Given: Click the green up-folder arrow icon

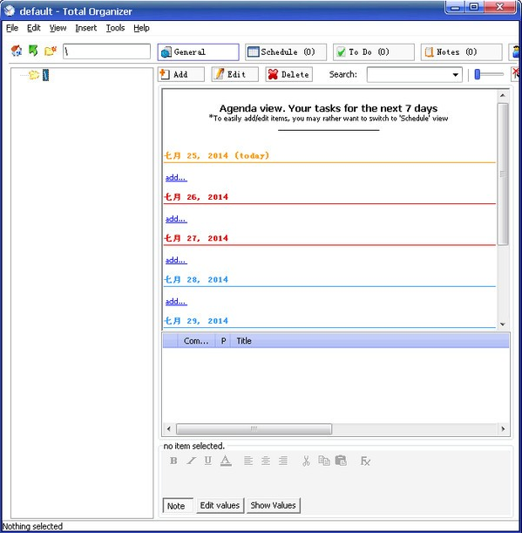Looking at the screenshot, I should 33,51.
